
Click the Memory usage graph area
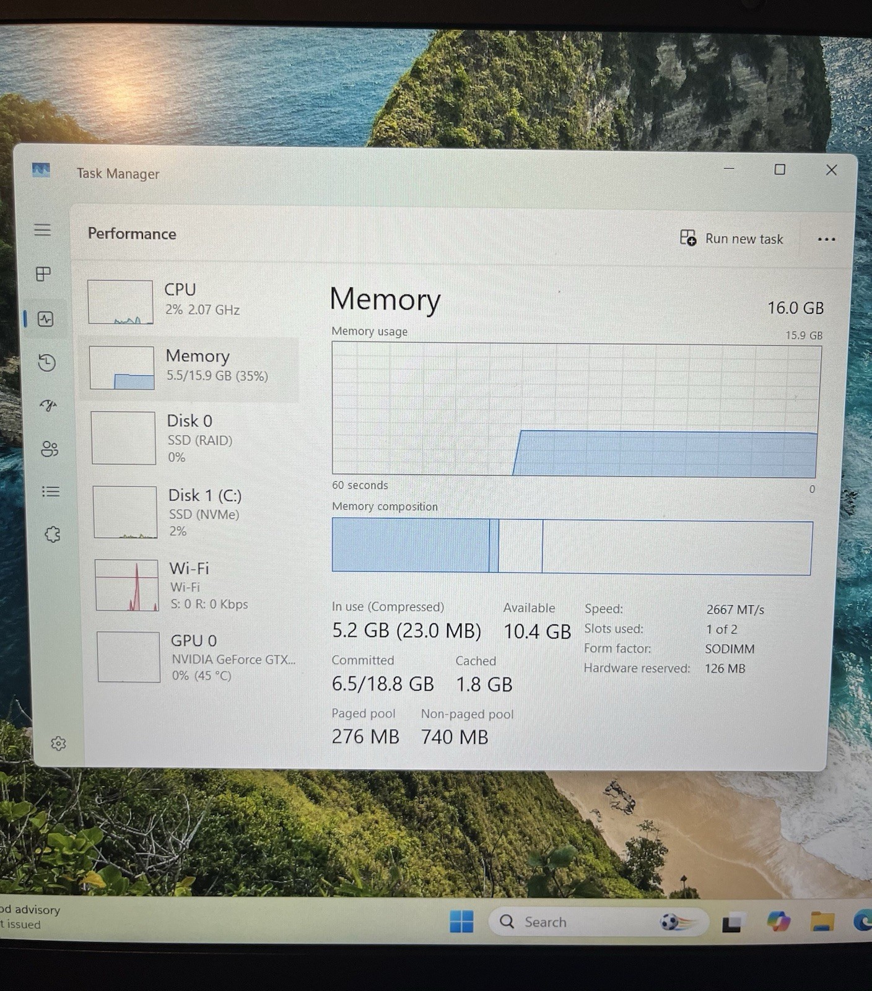click(576, 409)
